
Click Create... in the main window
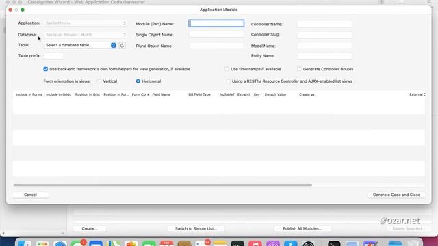[x=90, y=228]
